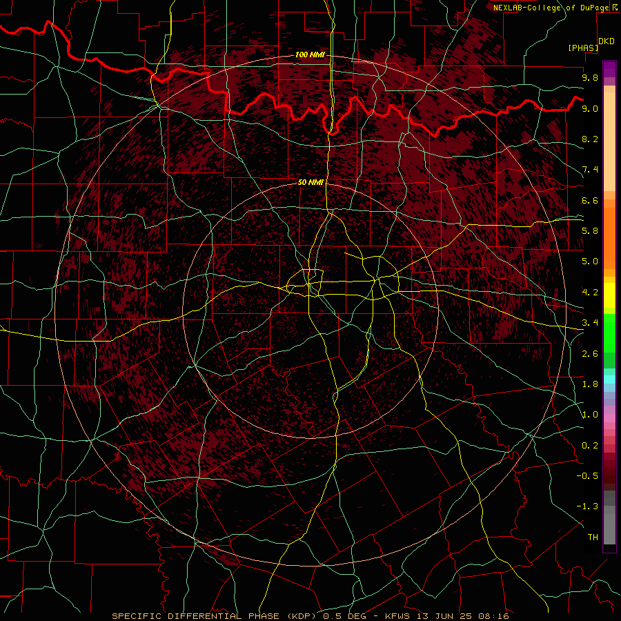Image resolution: width=621 pixels, height=621 pixels.
Task: Click the TH label on the scale
Action: tap(593, 537)
